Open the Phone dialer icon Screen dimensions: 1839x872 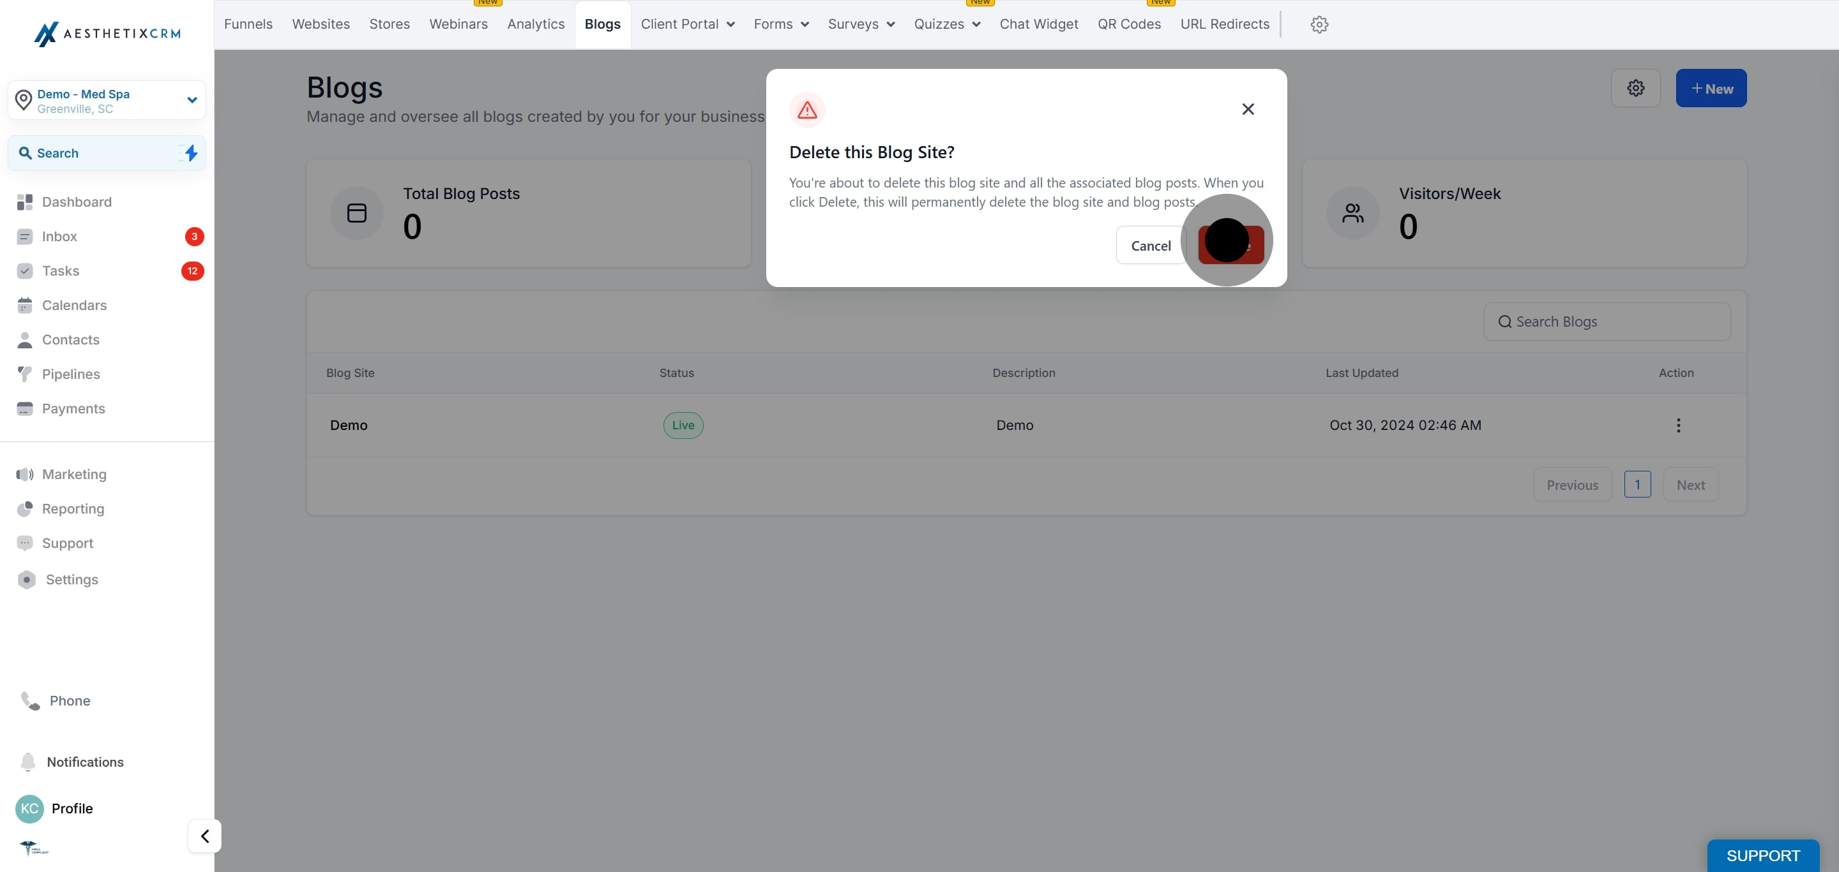(30, 701)
